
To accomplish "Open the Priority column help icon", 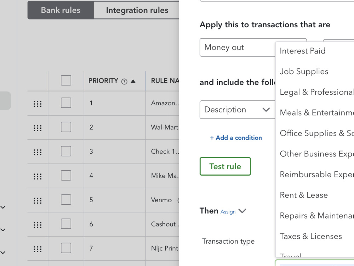I will coord(124,82).
